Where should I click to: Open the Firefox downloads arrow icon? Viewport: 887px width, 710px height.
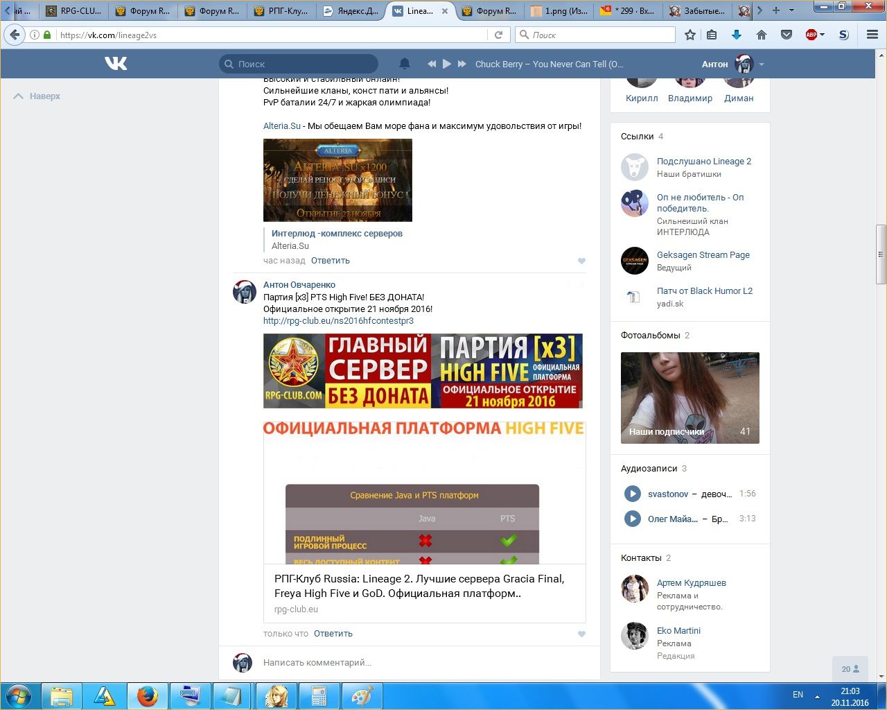[x=737, y=35]
